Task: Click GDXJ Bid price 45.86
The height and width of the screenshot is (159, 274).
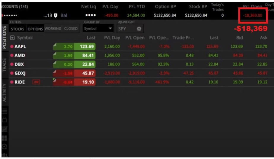Action: [238, 73]
